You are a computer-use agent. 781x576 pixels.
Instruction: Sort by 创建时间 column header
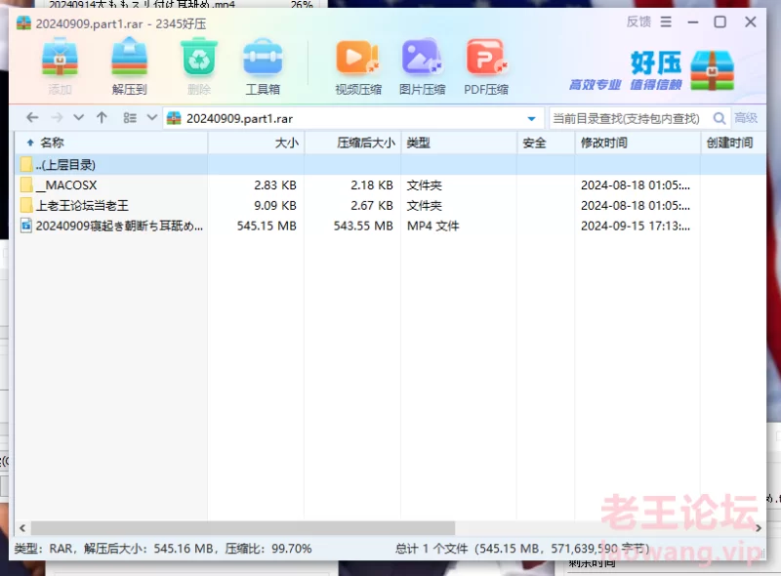(733, 143)
